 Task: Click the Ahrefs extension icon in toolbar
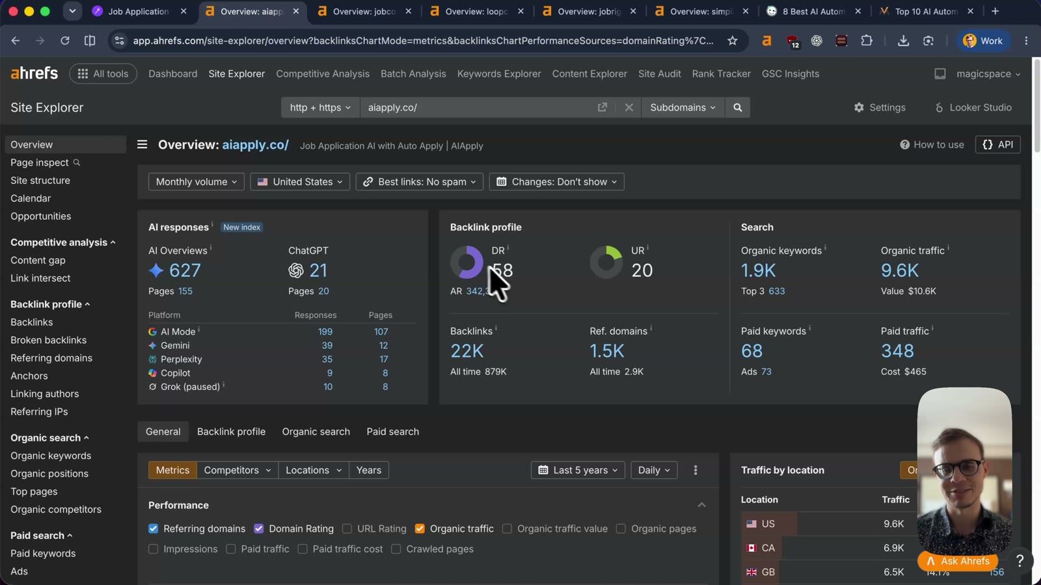(767, 41)
